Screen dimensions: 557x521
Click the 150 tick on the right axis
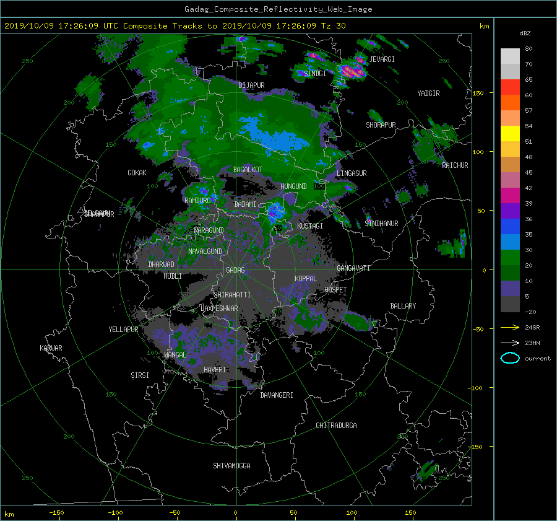478,93
